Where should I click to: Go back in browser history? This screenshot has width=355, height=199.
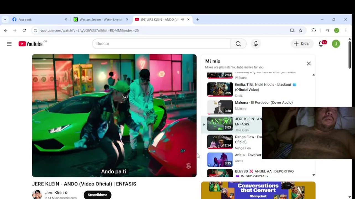coord(6,30)
